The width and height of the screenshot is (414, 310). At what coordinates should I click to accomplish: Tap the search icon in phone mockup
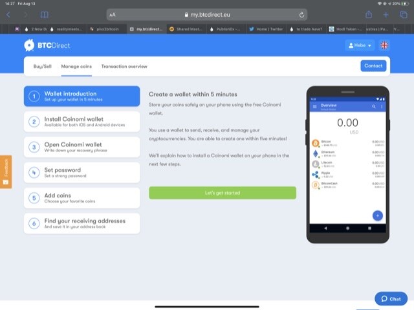pyautogui.click(x=374, y=106)
